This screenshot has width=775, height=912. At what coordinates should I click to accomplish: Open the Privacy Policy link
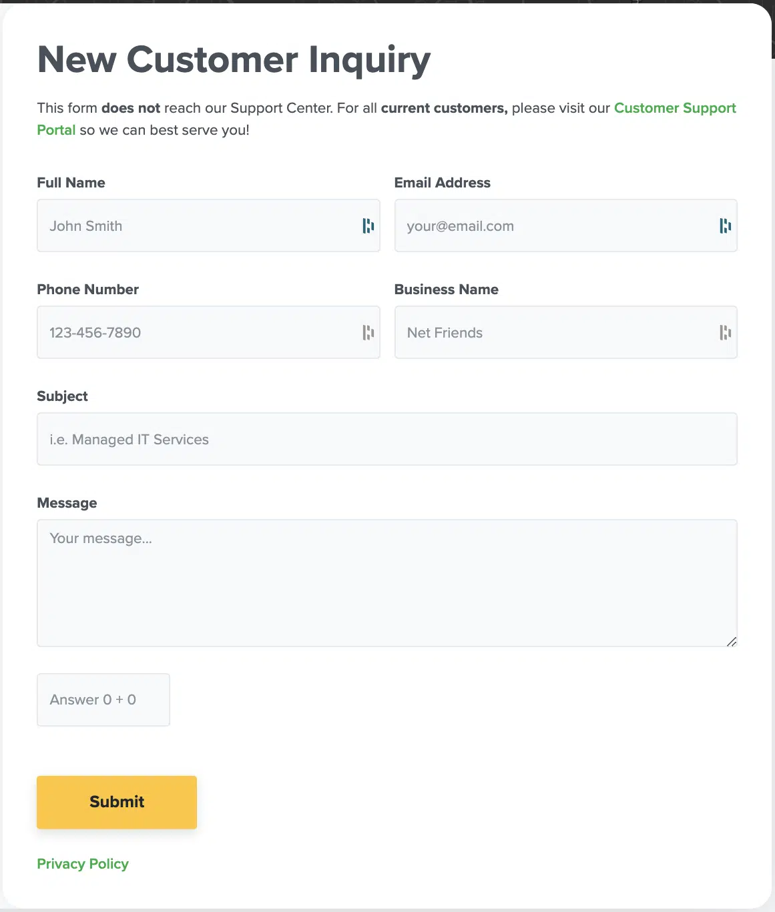tap(83, 864)
